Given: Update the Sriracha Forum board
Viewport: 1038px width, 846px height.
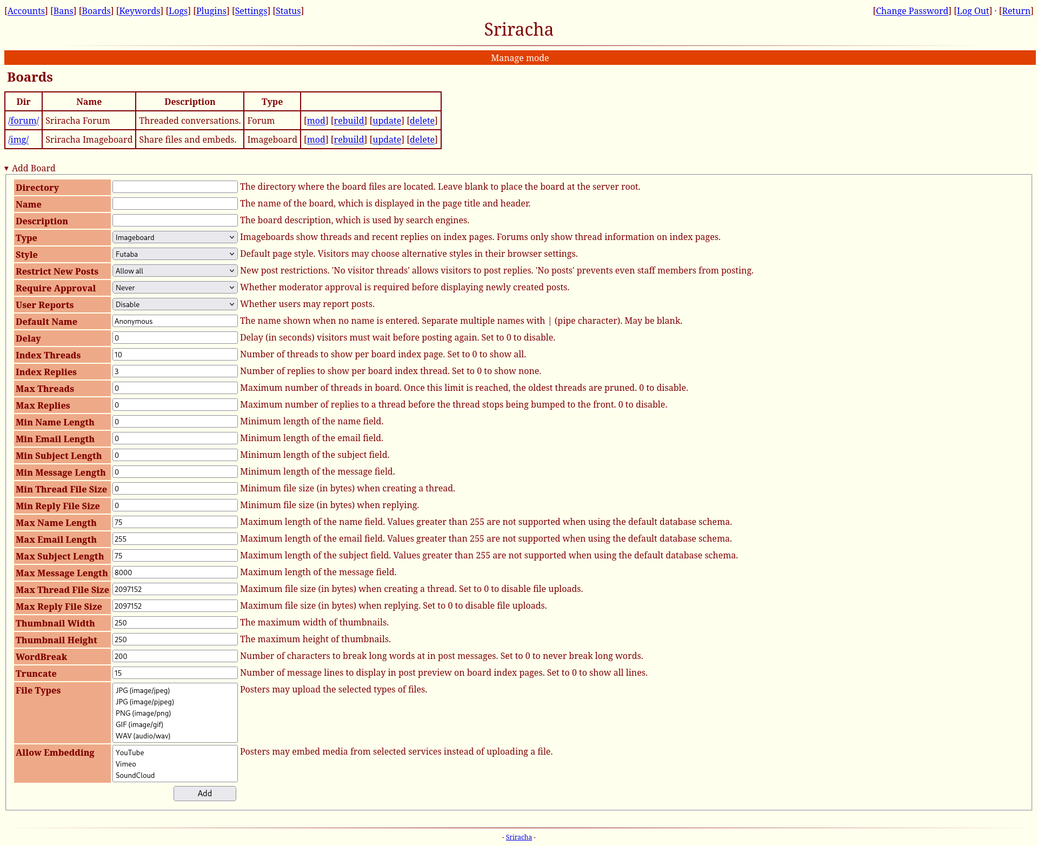Looking at the screenshot, I should point(387,121).
